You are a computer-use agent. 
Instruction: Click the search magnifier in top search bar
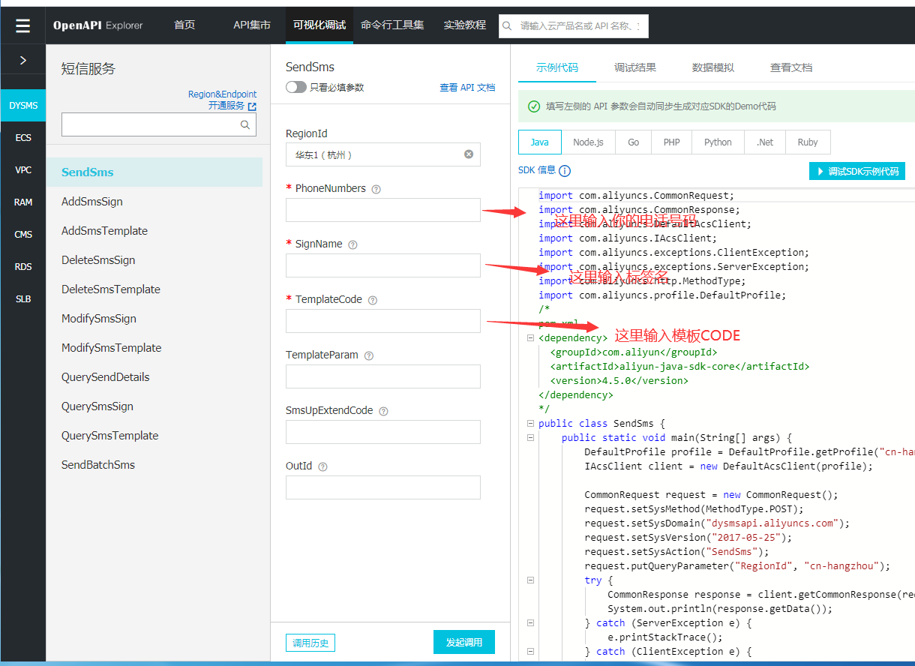[508, 25]
